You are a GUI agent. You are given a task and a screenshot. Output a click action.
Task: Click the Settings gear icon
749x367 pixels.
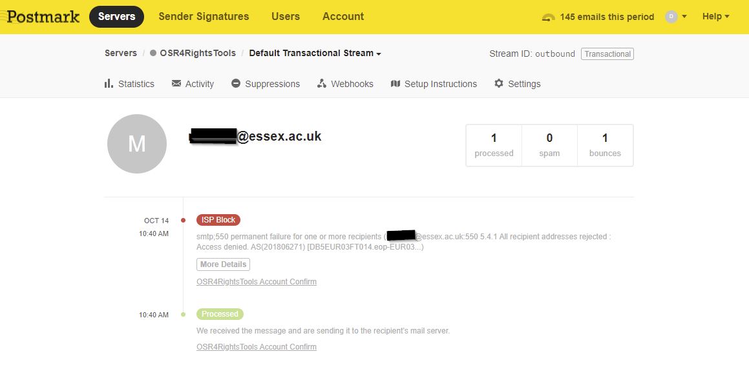(499, 83)
